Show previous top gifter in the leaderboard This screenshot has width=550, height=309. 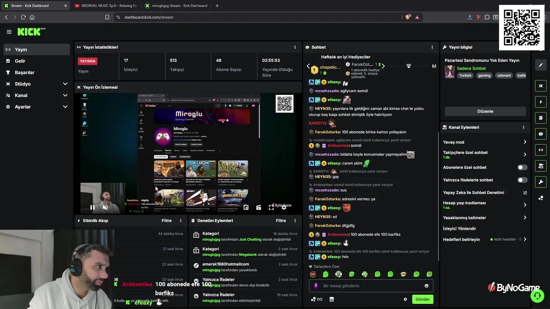click(x=308, y=66)
